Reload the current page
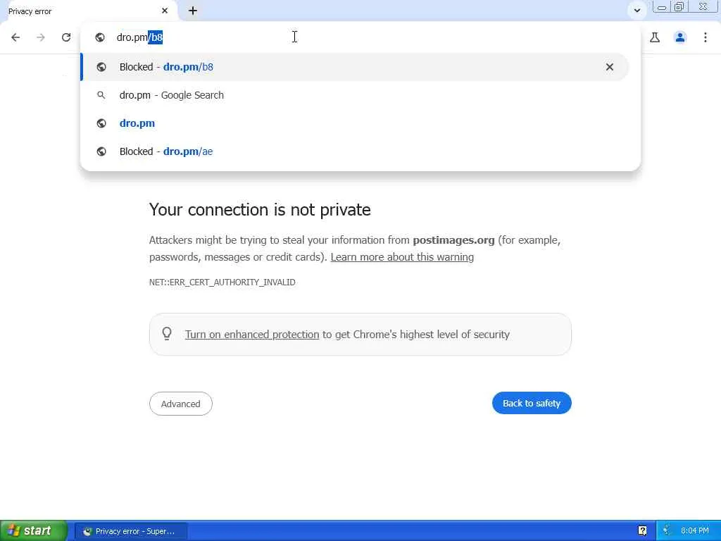The image size is (721, 541). (66, 37)
